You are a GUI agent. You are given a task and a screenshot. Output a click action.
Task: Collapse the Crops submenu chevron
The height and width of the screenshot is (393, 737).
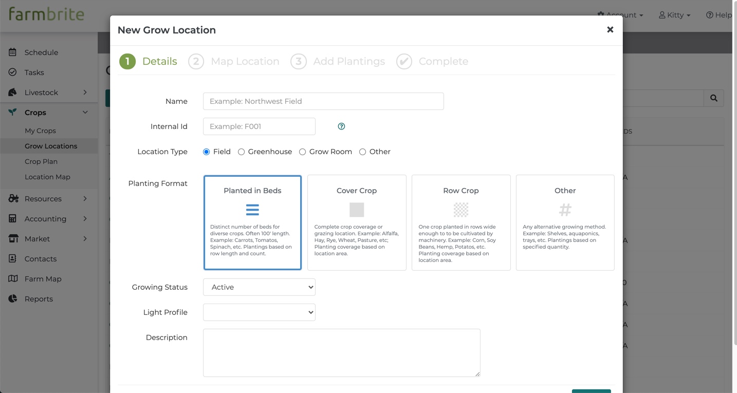click(85, 113)
